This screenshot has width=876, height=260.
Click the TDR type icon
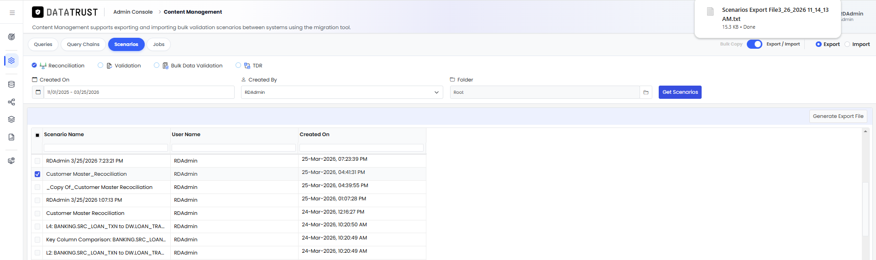click(247, 66)
